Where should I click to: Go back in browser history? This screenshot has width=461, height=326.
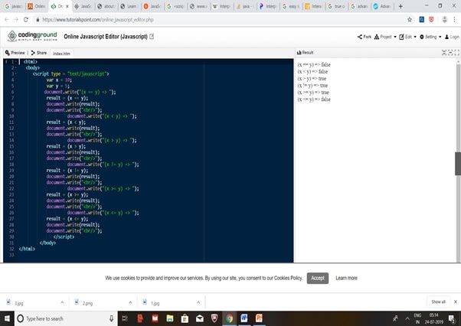click(6, 20)
